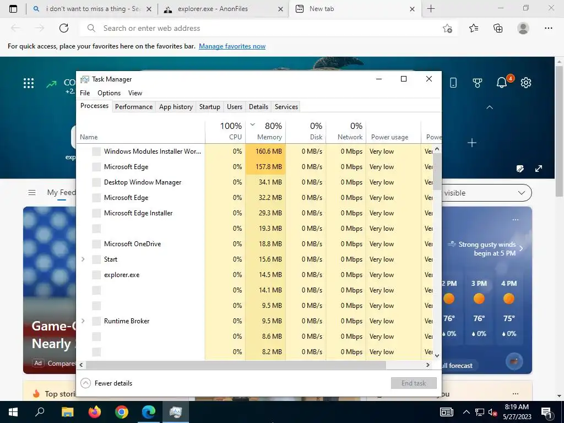The width and height of the screenshot is (564, 423).
Task: Open notifications bell with badge 4
Action: [502, 83]
